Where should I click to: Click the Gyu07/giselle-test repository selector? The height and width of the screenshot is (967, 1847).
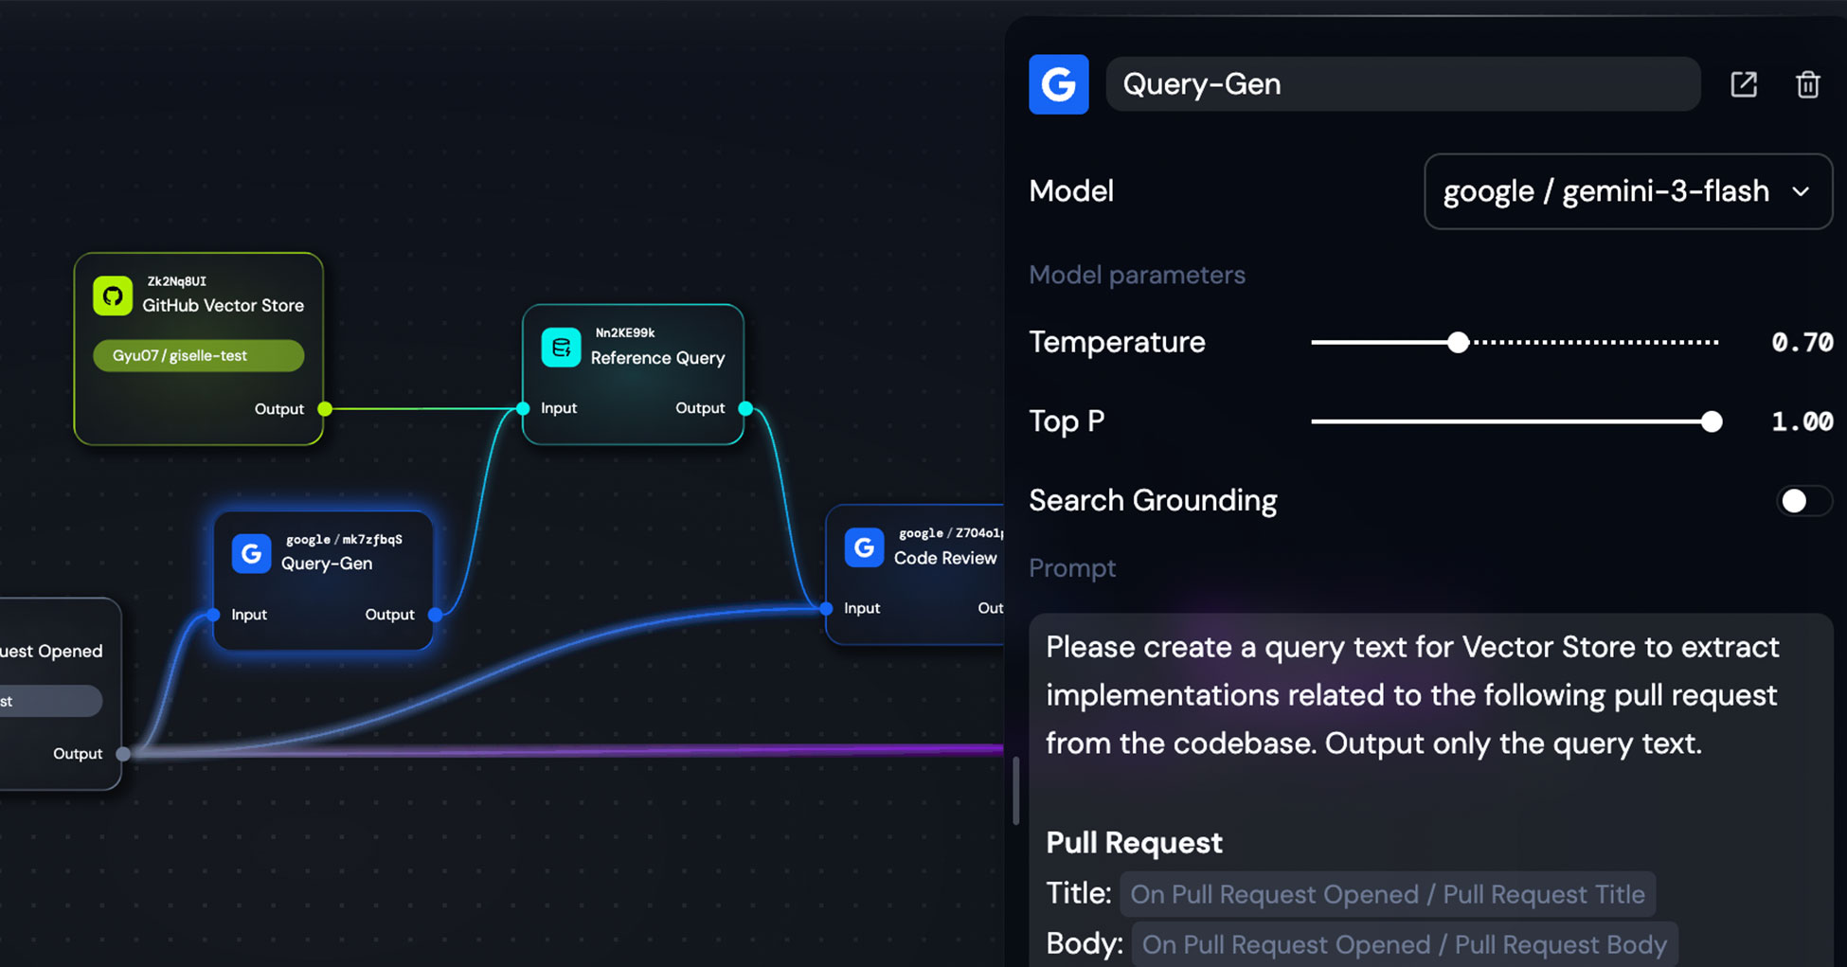pos(198,355)
